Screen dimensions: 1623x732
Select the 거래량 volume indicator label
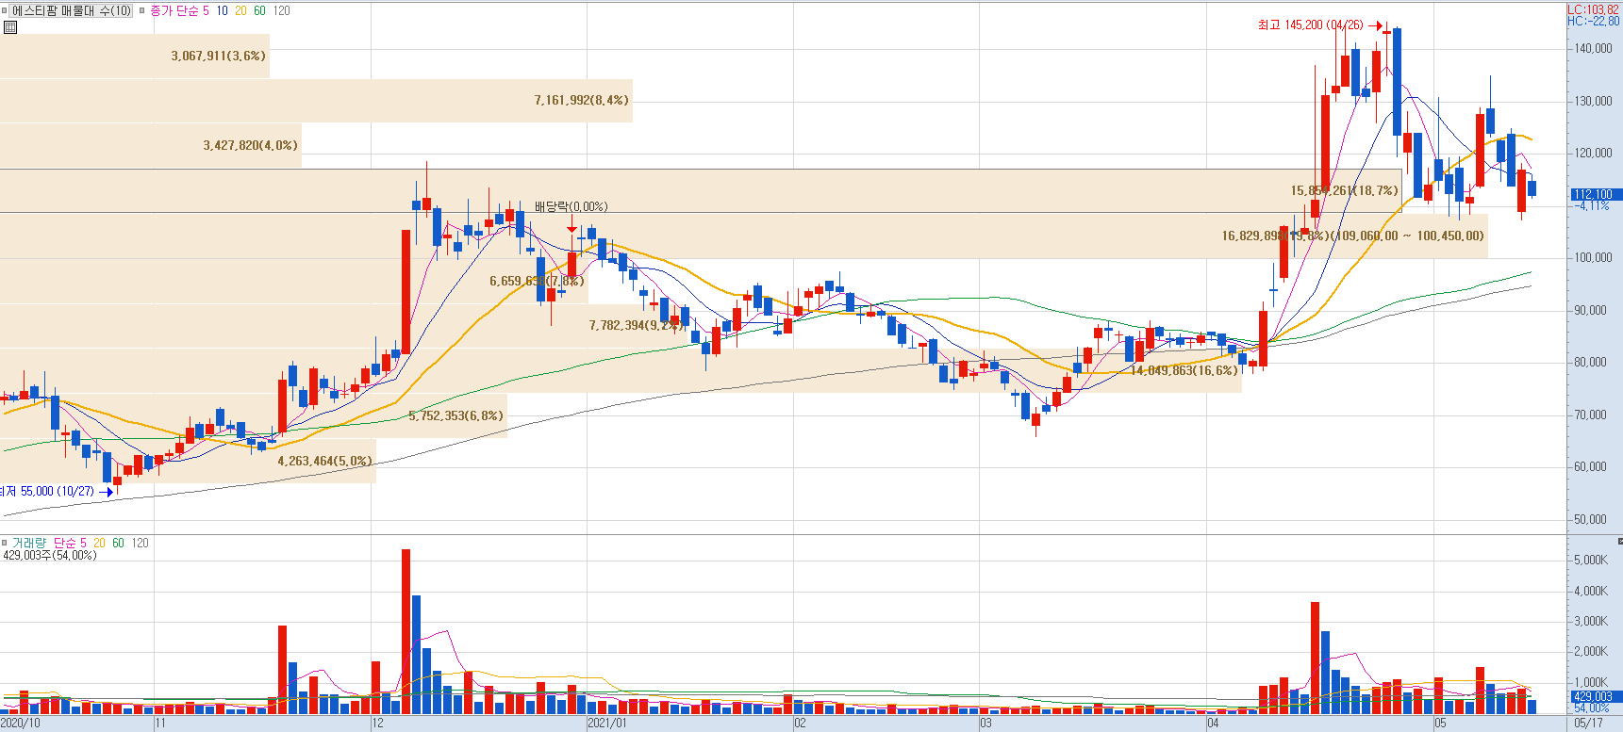click(28, 543)
